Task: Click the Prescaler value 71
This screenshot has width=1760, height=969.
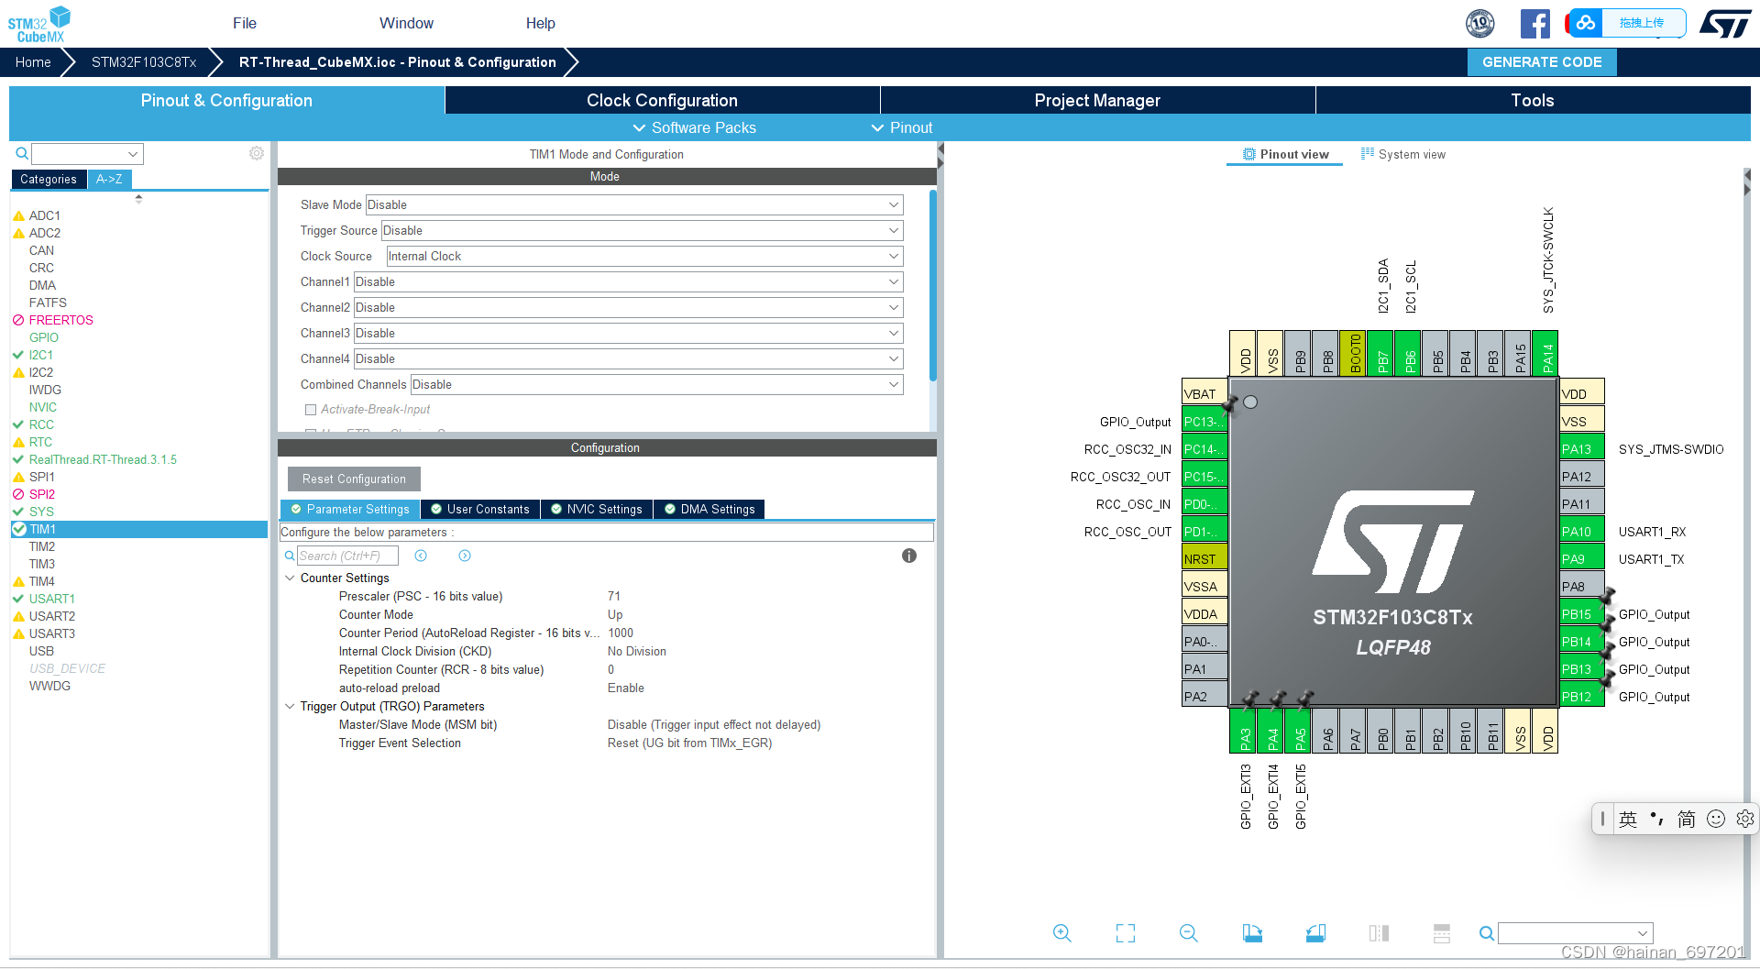Action: pos(614,596)
